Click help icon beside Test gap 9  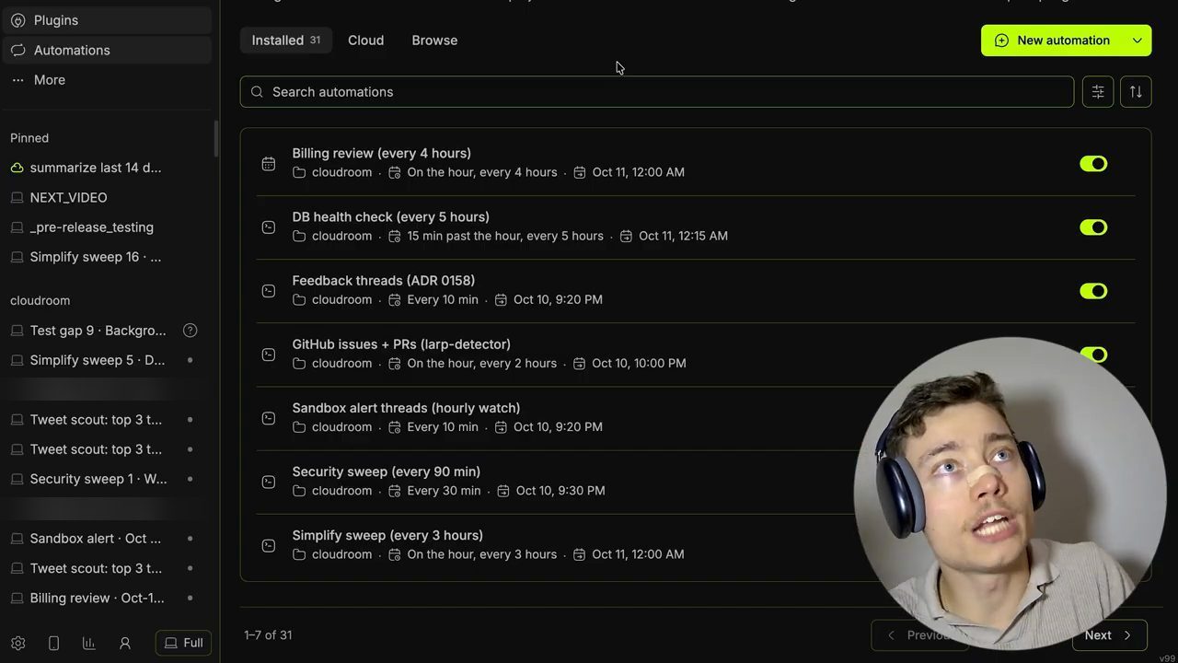pyautogui.click(x=190, y=331)
